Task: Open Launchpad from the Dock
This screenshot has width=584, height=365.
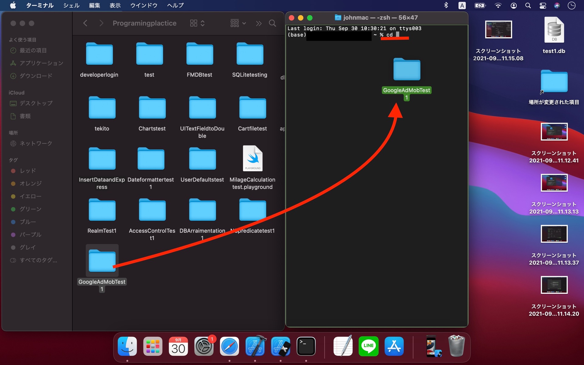Action: 153,346
